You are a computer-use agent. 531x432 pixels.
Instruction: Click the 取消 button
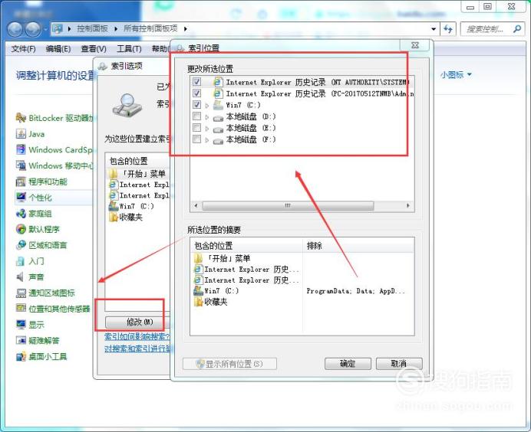tap(399, 364)
